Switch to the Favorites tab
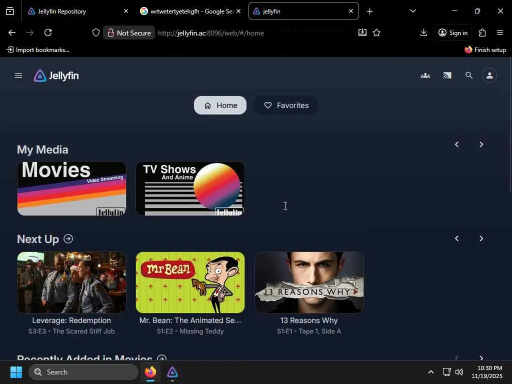The image size is (512, 384). point(286,105)
